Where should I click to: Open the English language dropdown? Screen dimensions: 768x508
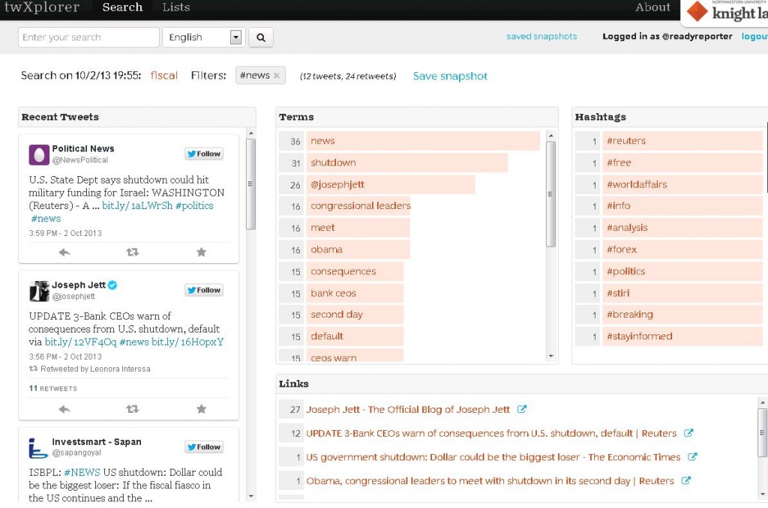(x=202, y=37)
